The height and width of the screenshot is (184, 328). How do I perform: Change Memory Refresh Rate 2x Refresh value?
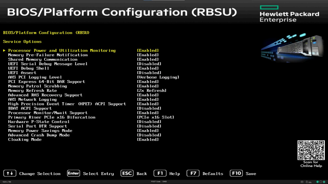tap(152, 91)
